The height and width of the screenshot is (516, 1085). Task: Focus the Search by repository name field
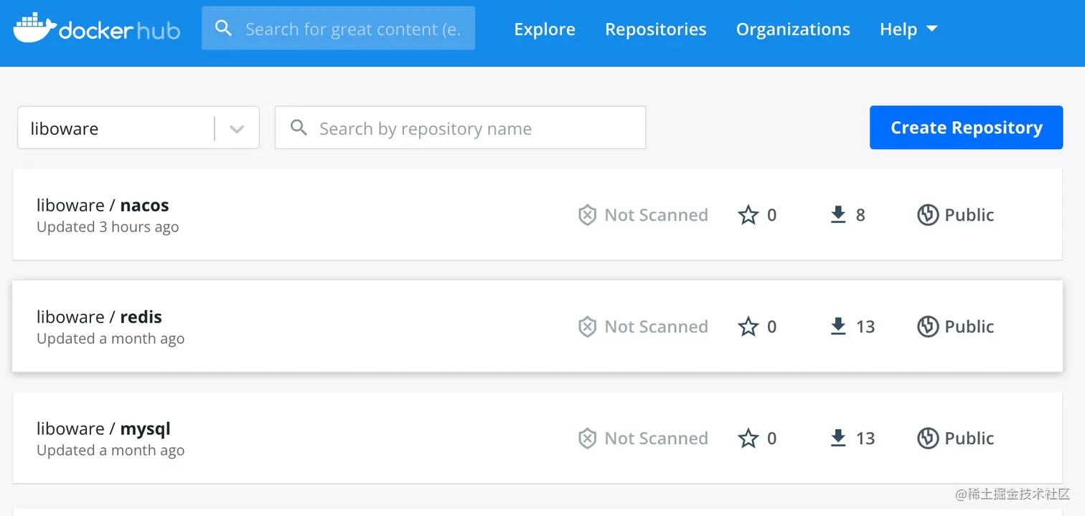[474, 129]
